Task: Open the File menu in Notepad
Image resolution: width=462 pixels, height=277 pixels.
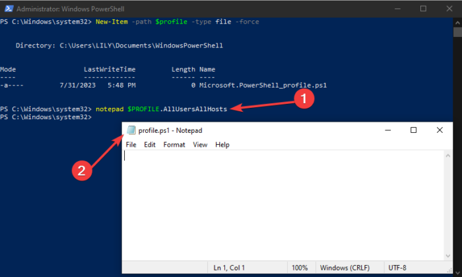Action: click(131, 145)
